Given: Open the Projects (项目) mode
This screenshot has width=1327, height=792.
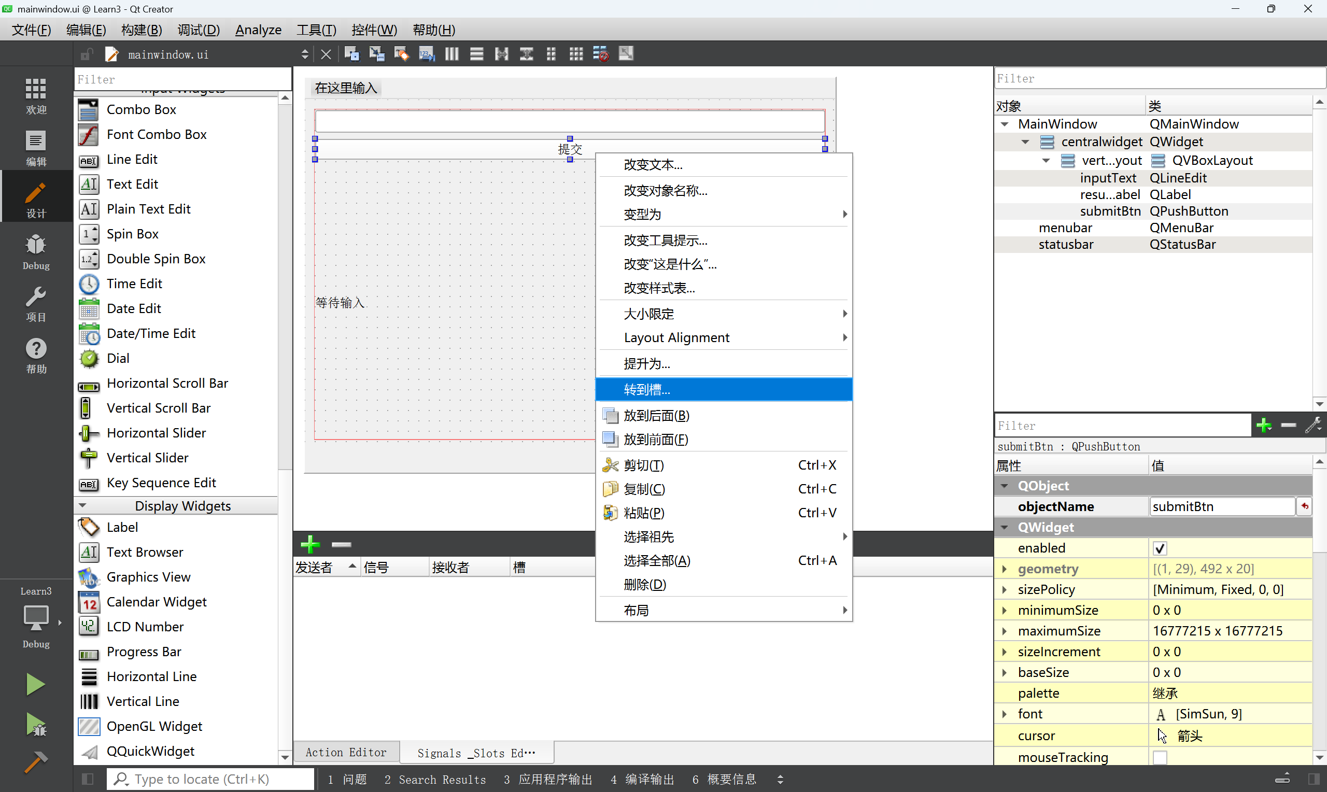Looking at the screenshot, I should coord(36,304).
